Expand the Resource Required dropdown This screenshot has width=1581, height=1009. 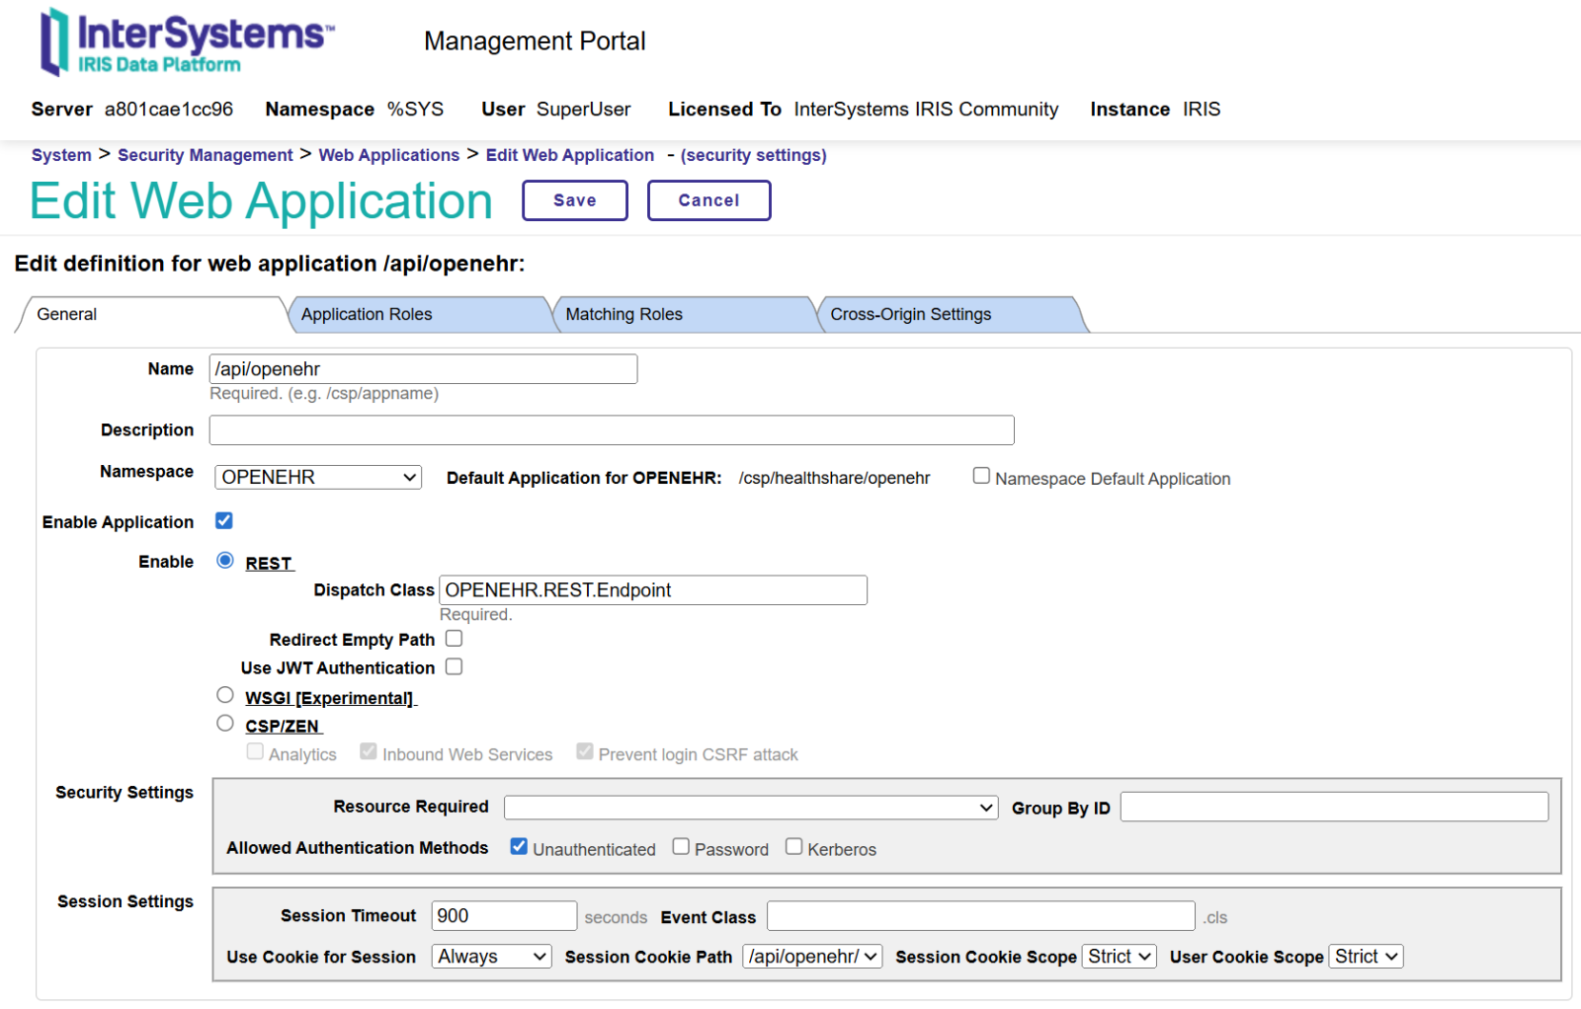[750, 808]
